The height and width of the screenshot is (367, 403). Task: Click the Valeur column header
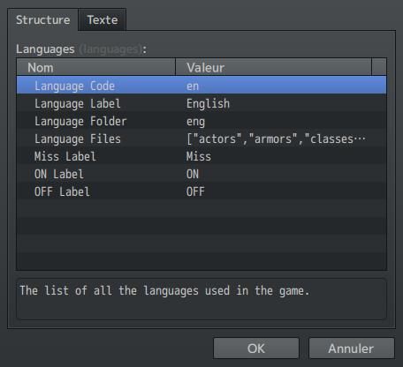(273, 67)
